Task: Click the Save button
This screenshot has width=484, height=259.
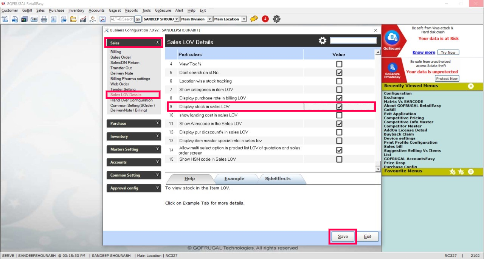Action: (x=343, y=237)
